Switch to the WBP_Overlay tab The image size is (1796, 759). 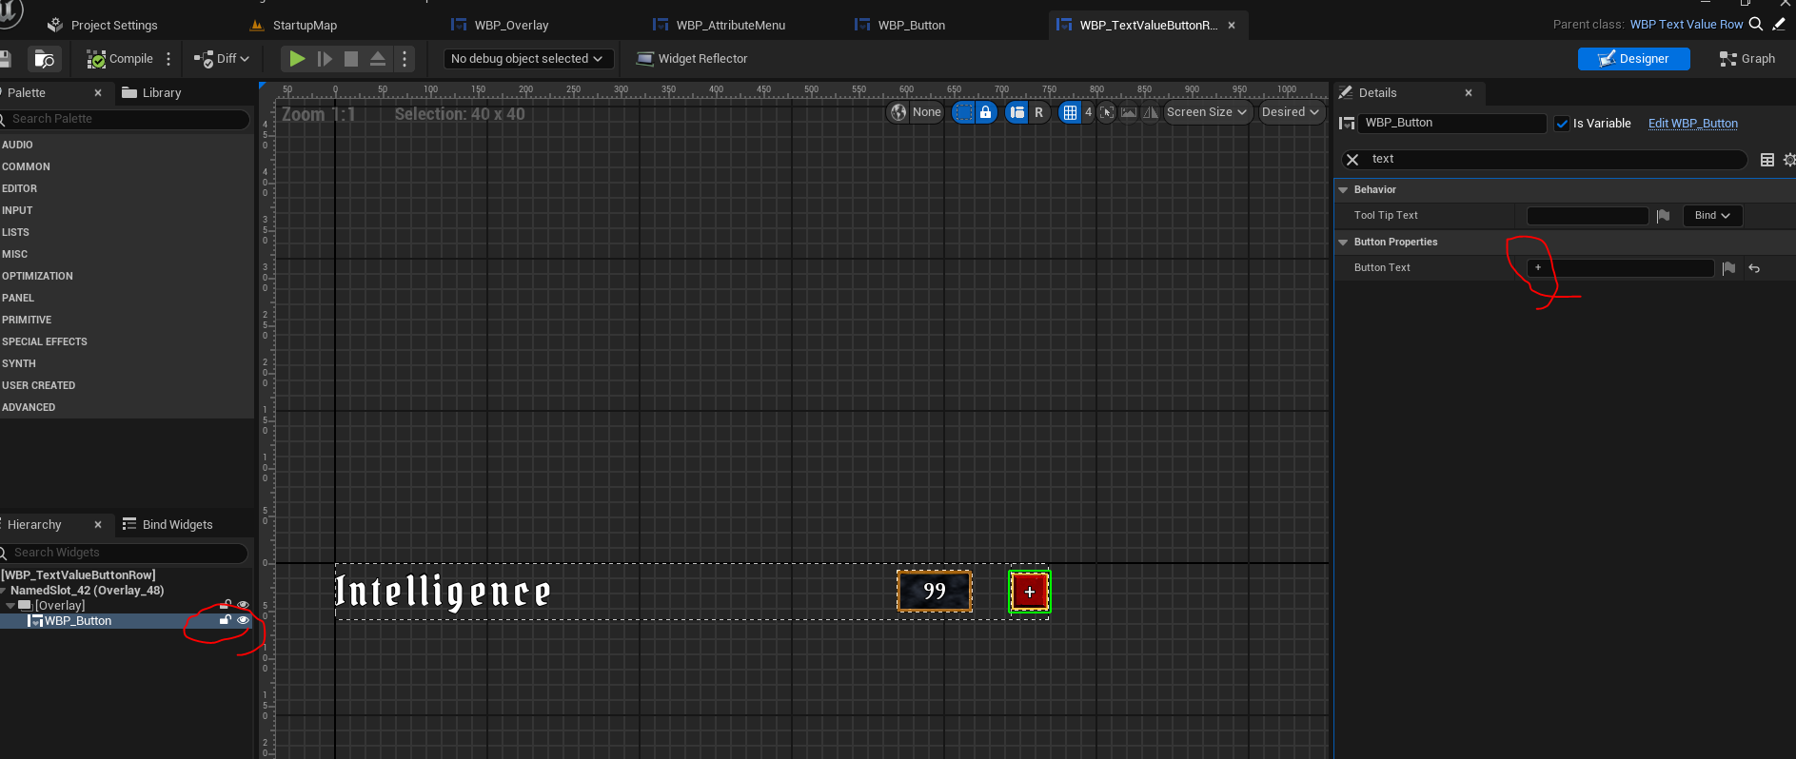click(x=500, y=26)
